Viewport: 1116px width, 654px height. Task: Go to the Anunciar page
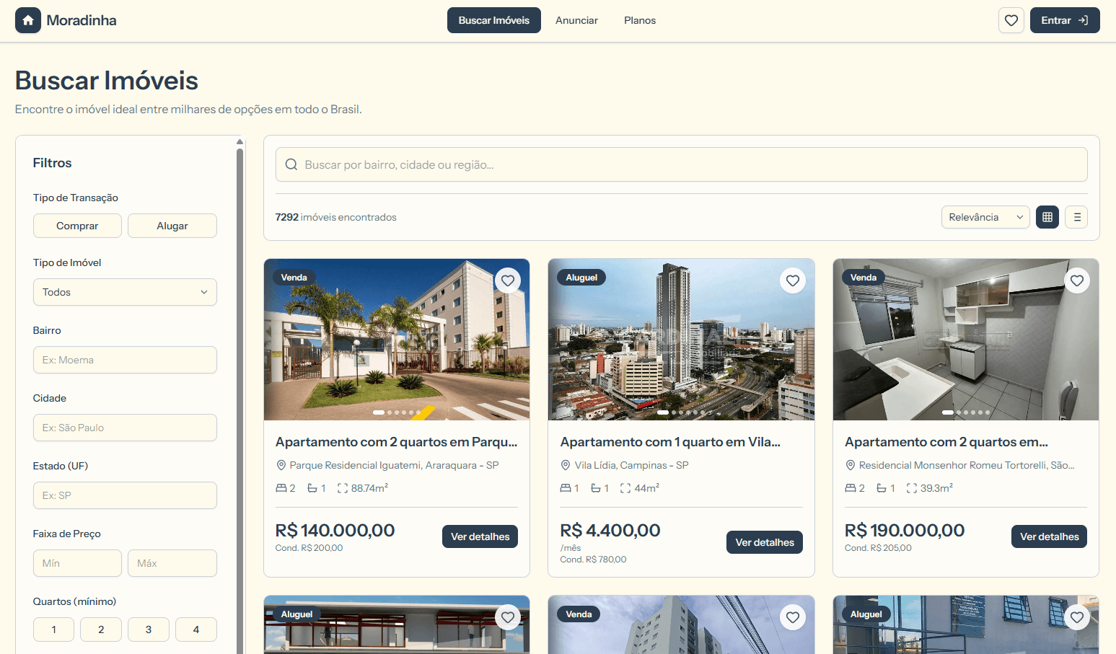(x=576, y=20)
